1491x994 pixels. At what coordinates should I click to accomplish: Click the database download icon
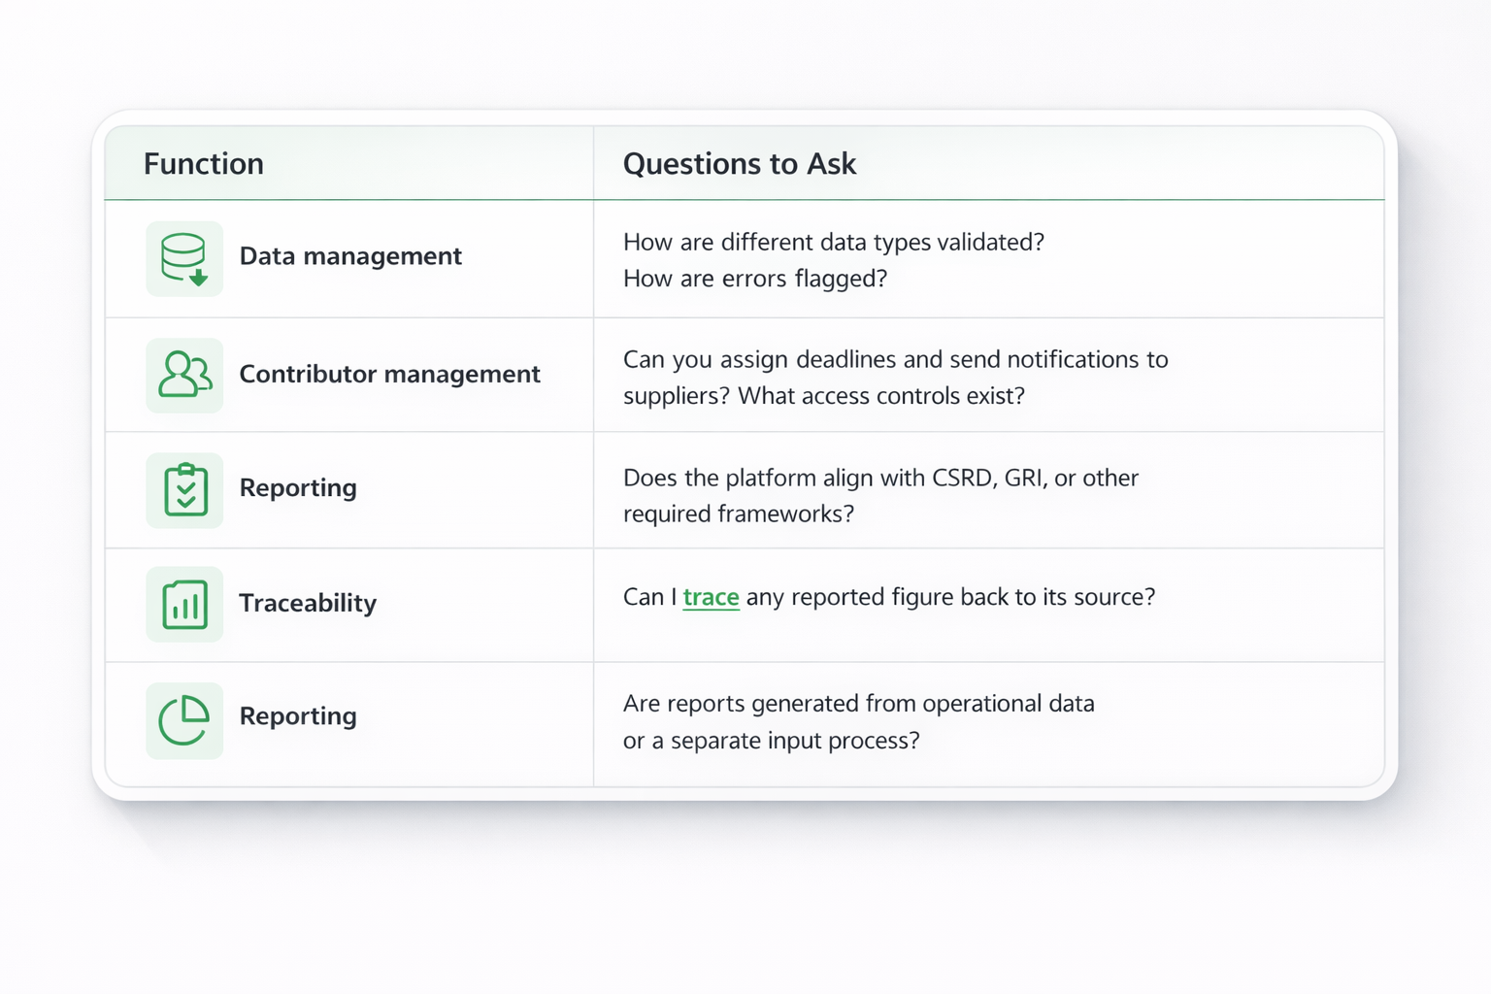(x=184, y=259)
